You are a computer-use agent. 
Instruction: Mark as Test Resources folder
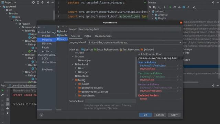pos(130,50)
